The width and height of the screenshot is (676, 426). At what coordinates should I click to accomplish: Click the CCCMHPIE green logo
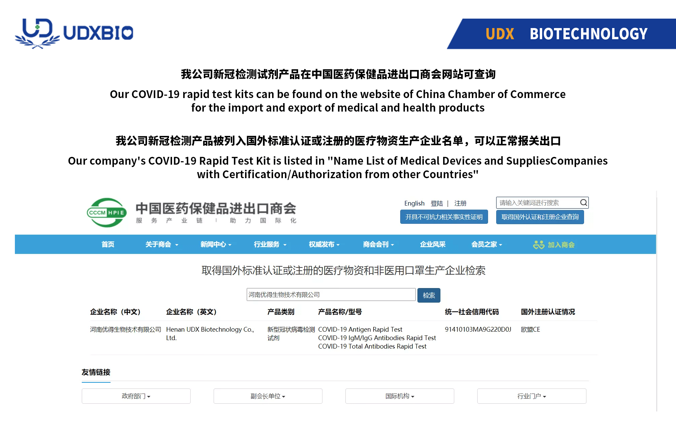[107, 212]
